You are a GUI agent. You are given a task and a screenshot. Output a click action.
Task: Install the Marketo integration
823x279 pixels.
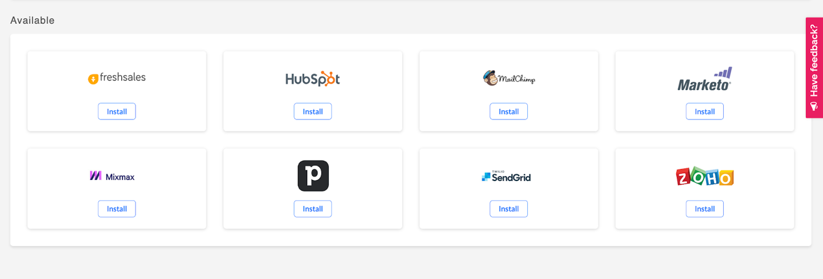[704, 111]
